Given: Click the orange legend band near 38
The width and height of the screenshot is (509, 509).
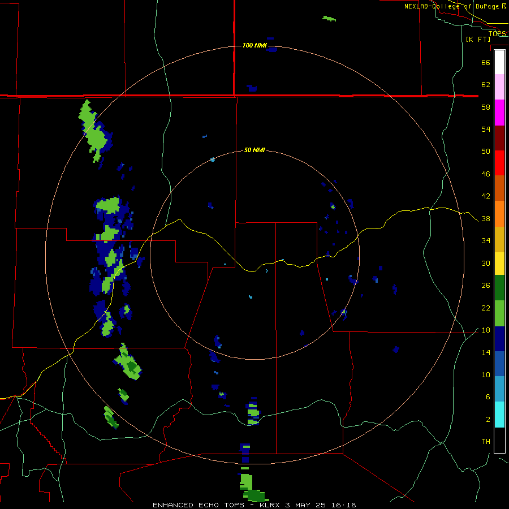Looking at the screenshot, I should tap(499, 214).
